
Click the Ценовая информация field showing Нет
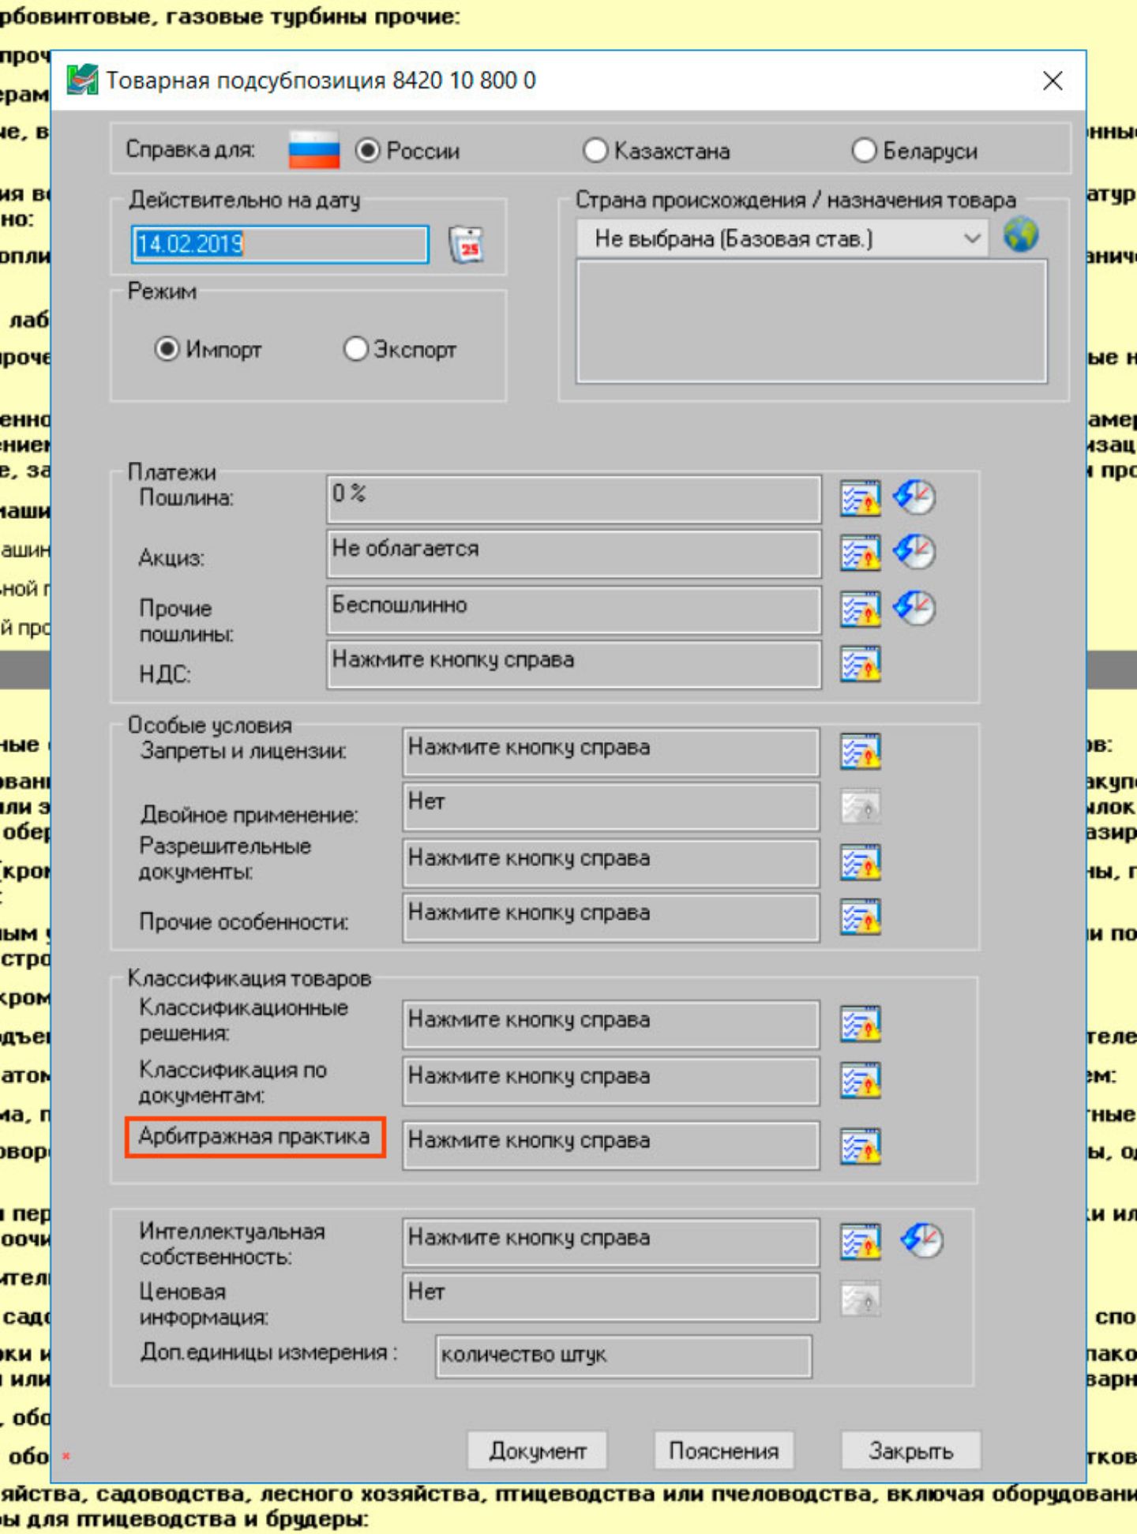point(610,1297)
